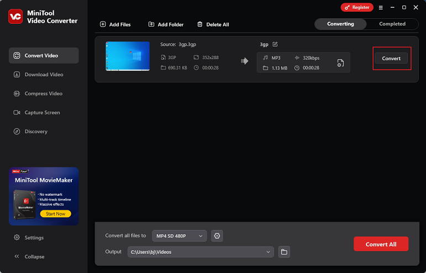Click the Add Folder icon

pos(151,24)
